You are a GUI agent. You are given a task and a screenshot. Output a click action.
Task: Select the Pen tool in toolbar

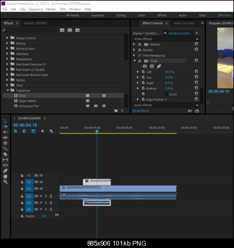(x=5, y=171)
